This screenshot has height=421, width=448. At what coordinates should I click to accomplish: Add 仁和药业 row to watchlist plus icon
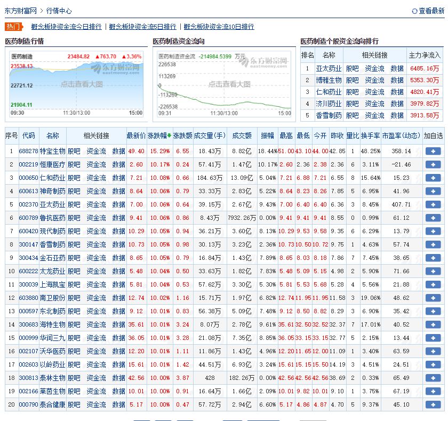[433, 178]
